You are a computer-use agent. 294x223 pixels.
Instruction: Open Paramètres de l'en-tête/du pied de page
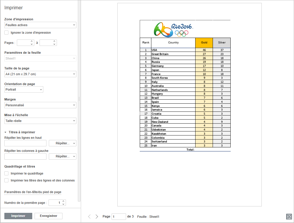pyautogui.click(x=33, y=192)
